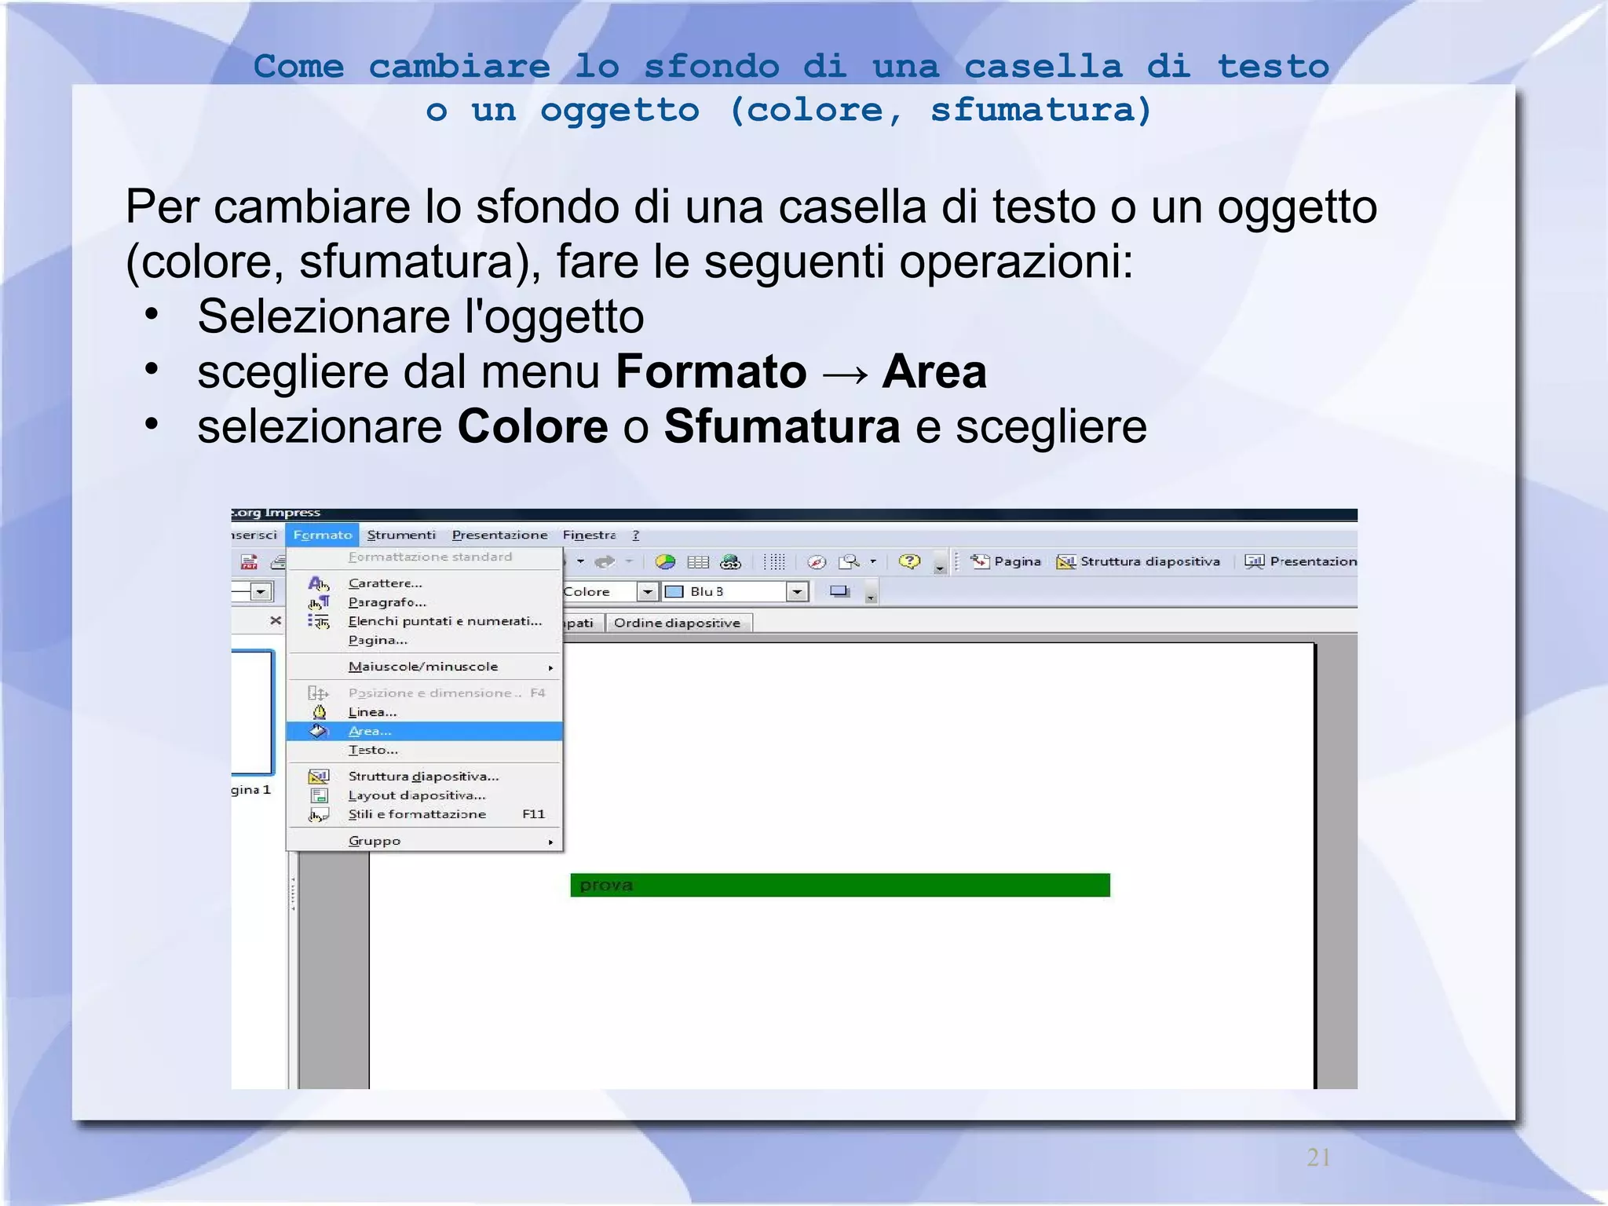This screenshot has height=1206, width=1608.
Task: Open the line style dropdown arrow
Action: [261, 592]
